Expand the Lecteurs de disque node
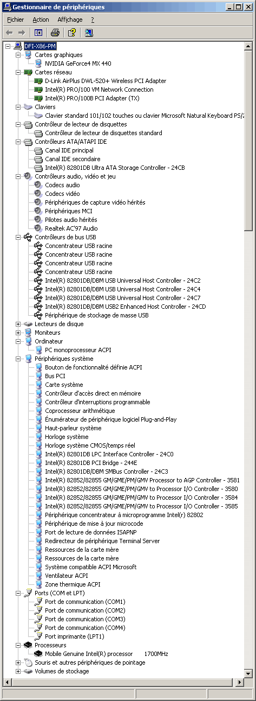 [18, 324]
